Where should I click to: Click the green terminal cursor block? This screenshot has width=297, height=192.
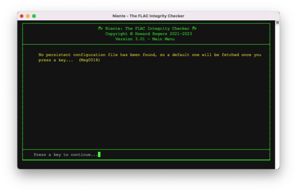click(x=99, y=154)
